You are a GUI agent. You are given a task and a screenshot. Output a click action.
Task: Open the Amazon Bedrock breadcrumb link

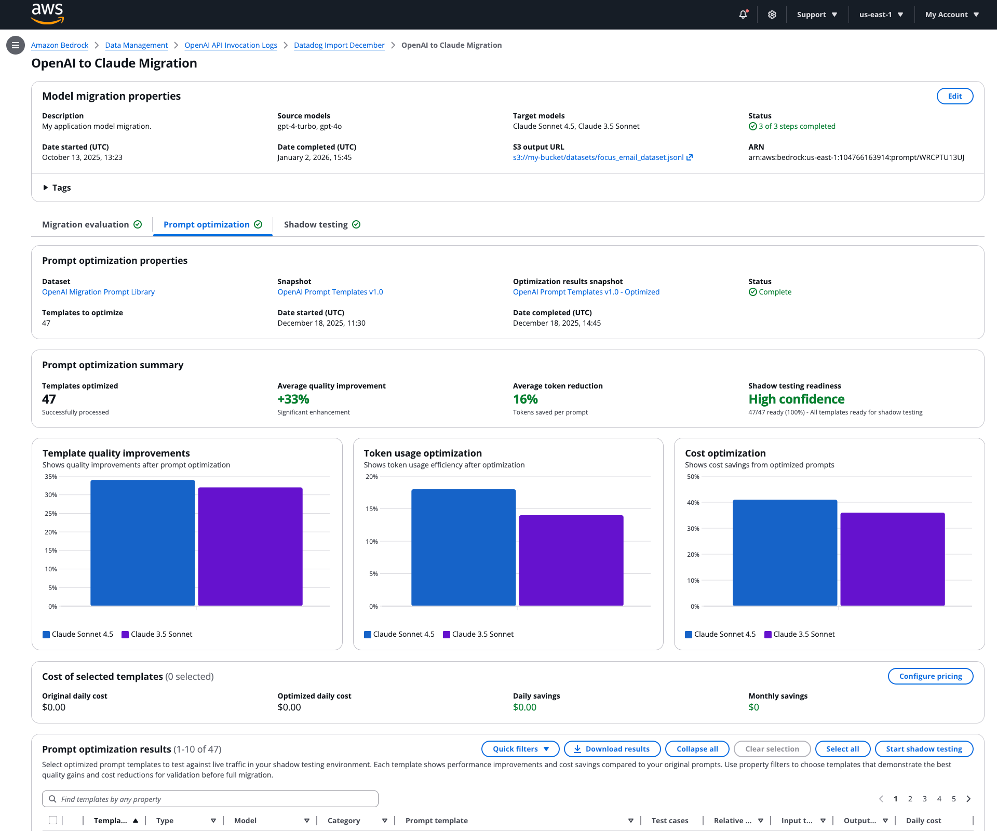(x=60, y=45)
